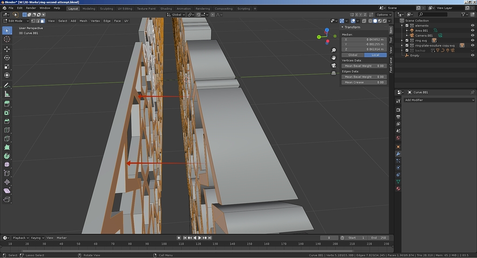Hide Camera.001 with its eye icon
The width and height of the screenshot is (477, 258).
pyautogui.click(x=472, y=35)
